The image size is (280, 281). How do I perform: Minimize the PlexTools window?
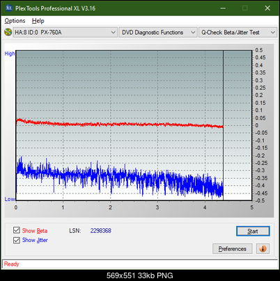223,8
